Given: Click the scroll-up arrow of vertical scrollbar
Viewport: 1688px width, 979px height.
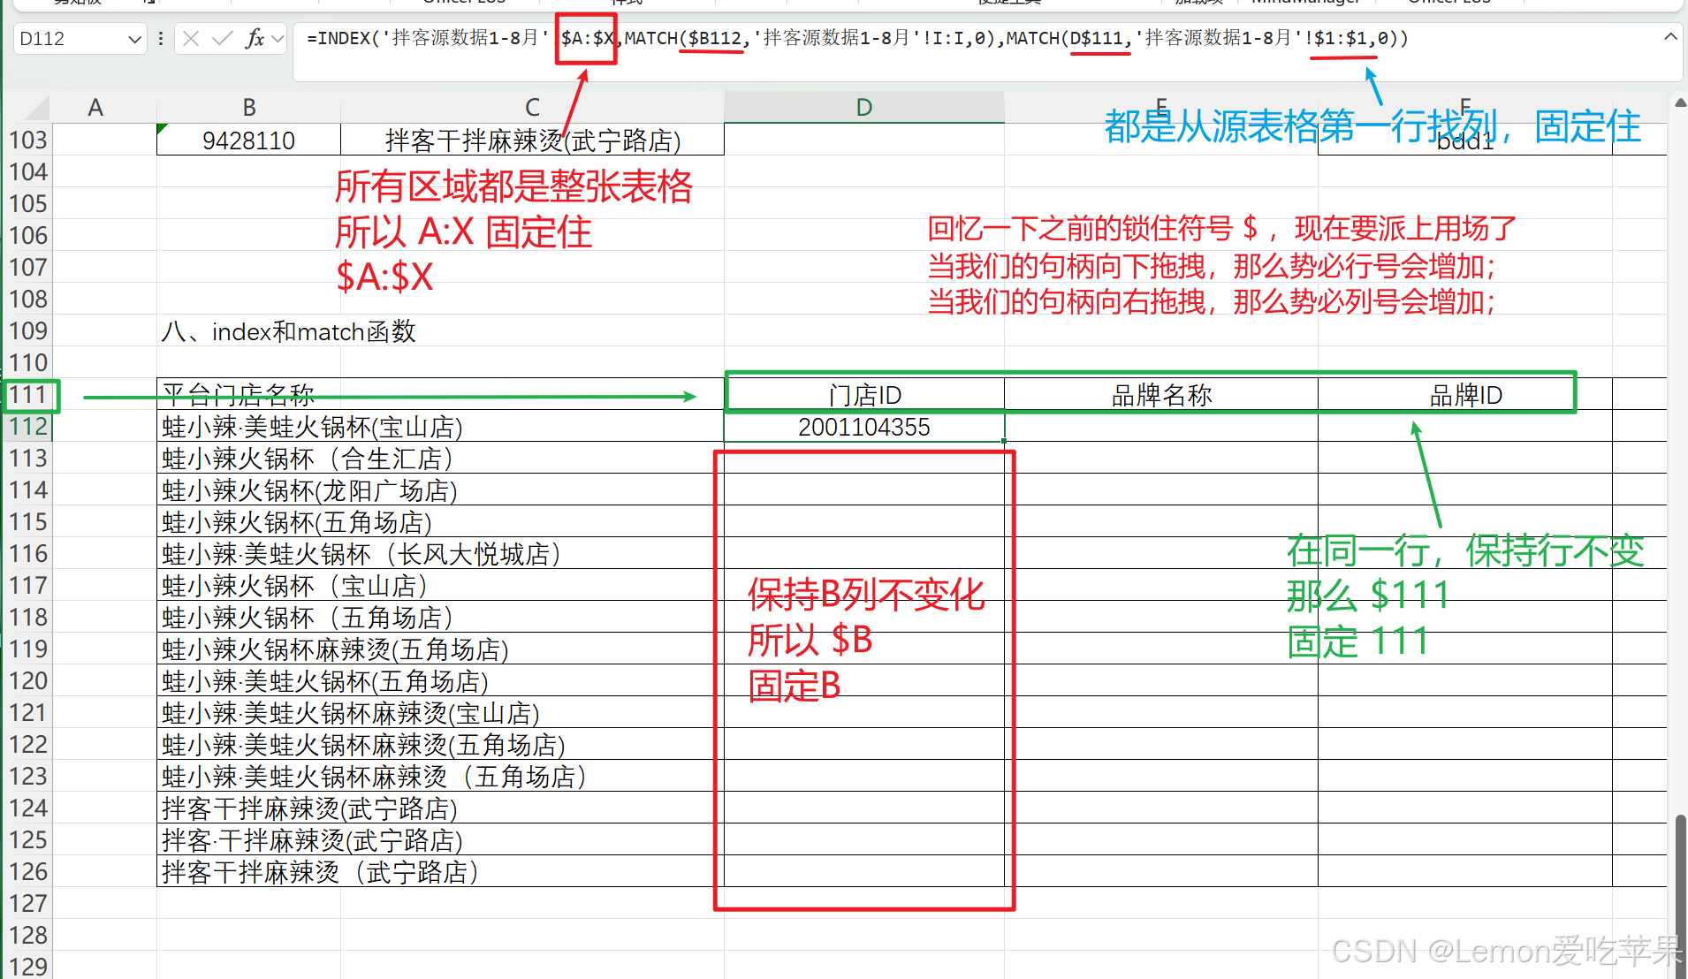Looking at the screenshot, I should [x=1680, y=103].
